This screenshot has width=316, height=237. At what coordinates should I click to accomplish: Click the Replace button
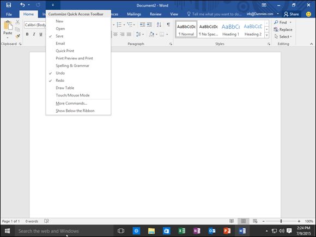[x=283, y=29]
